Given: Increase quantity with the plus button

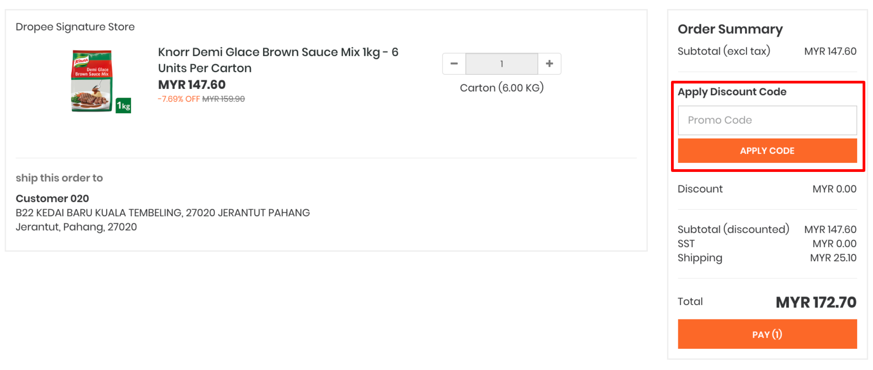Looking at the screenshot, I should [x=549, y=64].
